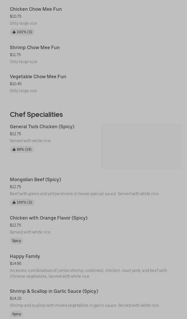Open General Tso's Chicken (Spicy) title

[x=42, y=126]
